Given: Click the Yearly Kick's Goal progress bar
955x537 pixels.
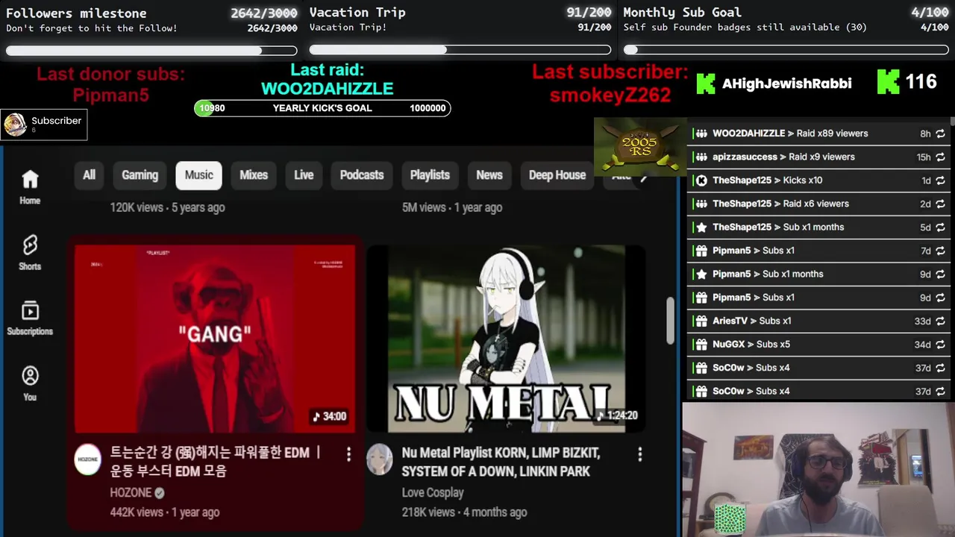Looking at the screenshot, I should (x=322, y=108).
